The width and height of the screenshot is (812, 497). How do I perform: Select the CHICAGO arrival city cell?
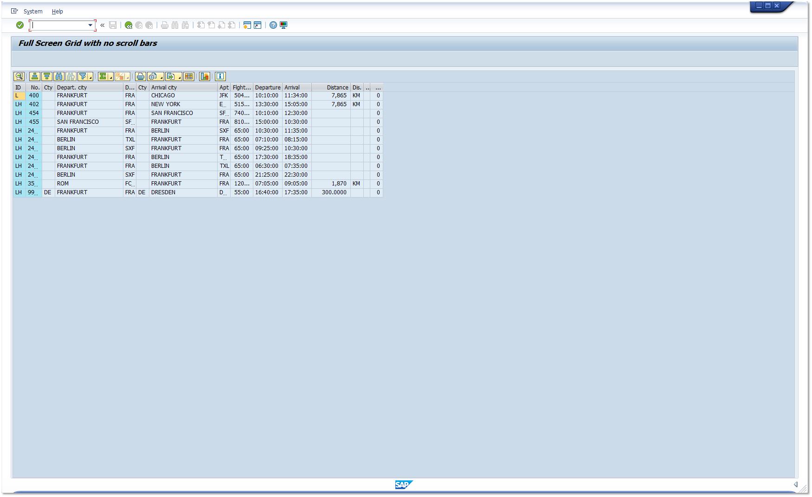pyautogui.click(x=183, y=96)
